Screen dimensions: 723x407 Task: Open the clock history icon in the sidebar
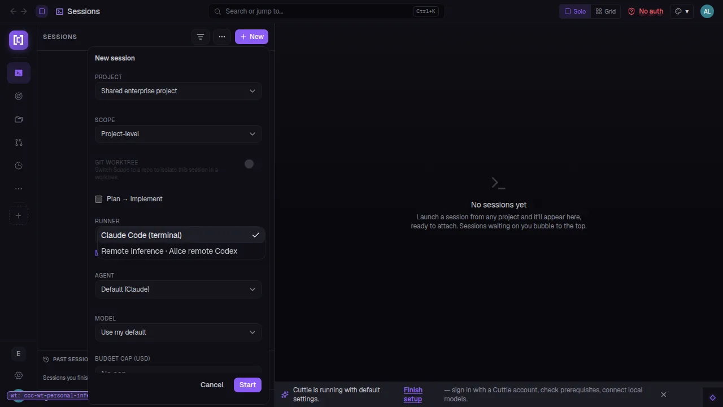point(19,166)
